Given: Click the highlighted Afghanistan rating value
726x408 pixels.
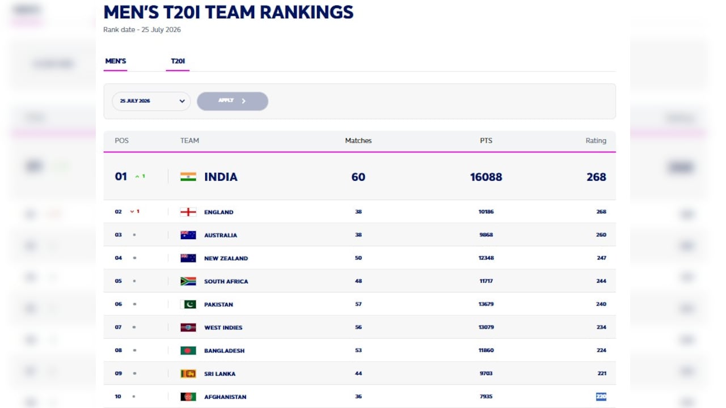Looking at the screenshot, I should click(x=601, y=397).
